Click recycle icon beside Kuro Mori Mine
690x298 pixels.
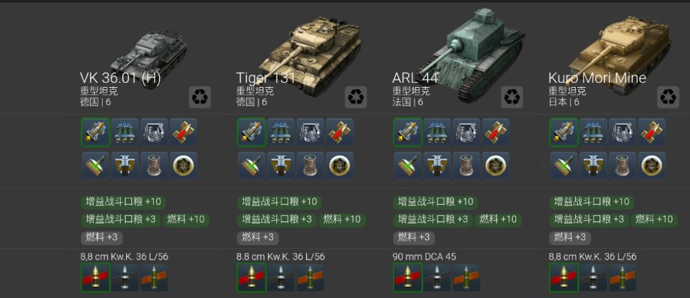pyautogui.click(x=668, y=97)
